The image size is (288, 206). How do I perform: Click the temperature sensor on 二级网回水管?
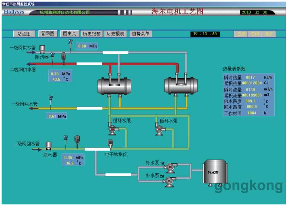pyautogui.click(x=77, y=141)
